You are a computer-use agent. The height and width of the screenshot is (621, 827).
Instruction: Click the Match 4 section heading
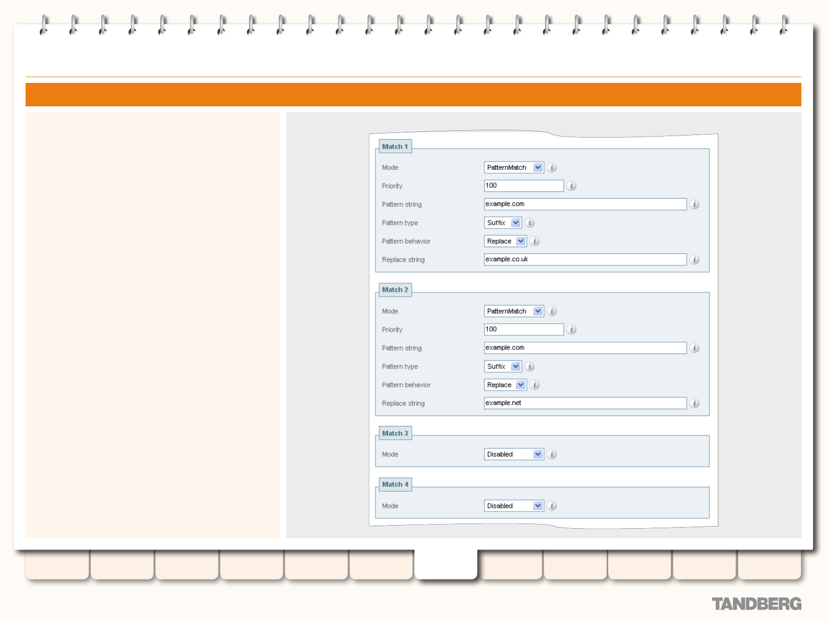pos(395,484)
